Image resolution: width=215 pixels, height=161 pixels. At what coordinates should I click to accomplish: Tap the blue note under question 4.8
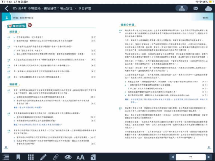pyautogui.click(x=38, y=125)
